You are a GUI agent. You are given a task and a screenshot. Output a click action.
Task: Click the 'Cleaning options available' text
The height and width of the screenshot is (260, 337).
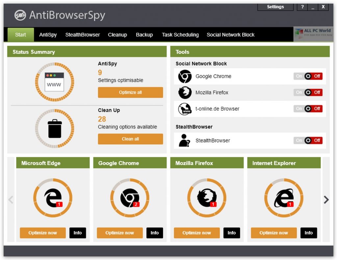pyautogui.click(x=127, y=127)
